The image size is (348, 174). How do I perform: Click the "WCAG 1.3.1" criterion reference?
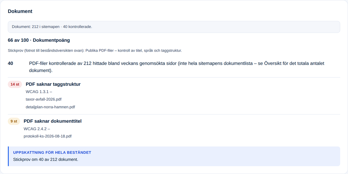tap(39, 92)
